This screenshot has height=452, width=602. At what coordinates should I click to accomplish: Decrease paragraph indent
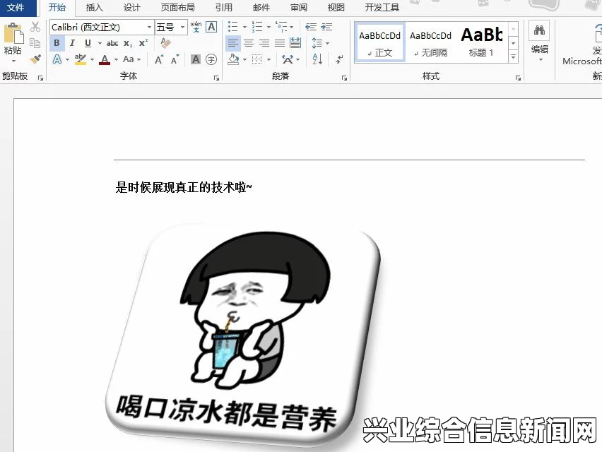point(311,27)
